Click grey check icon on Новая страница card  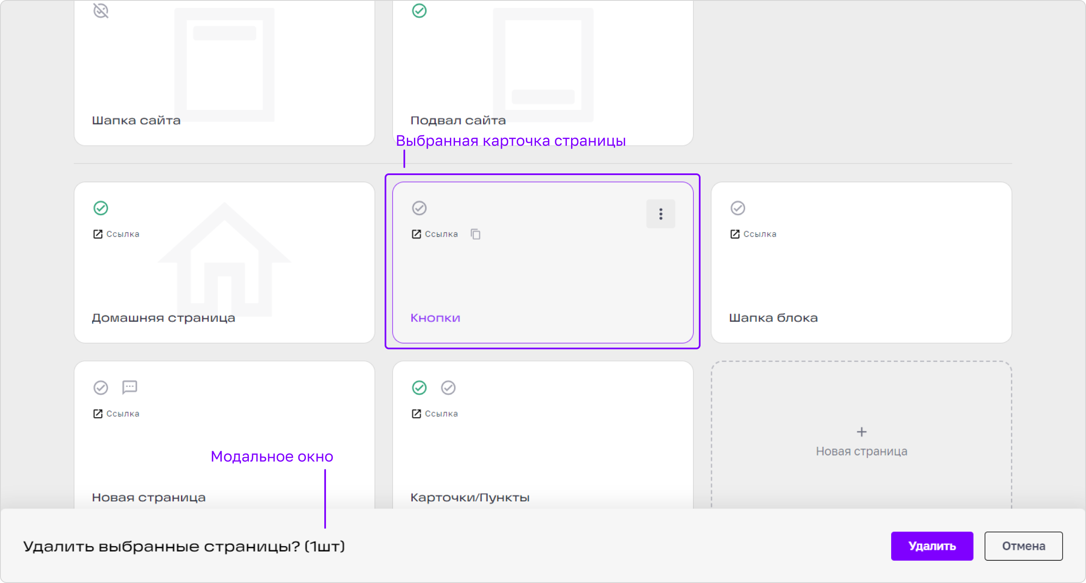point(101,387)
